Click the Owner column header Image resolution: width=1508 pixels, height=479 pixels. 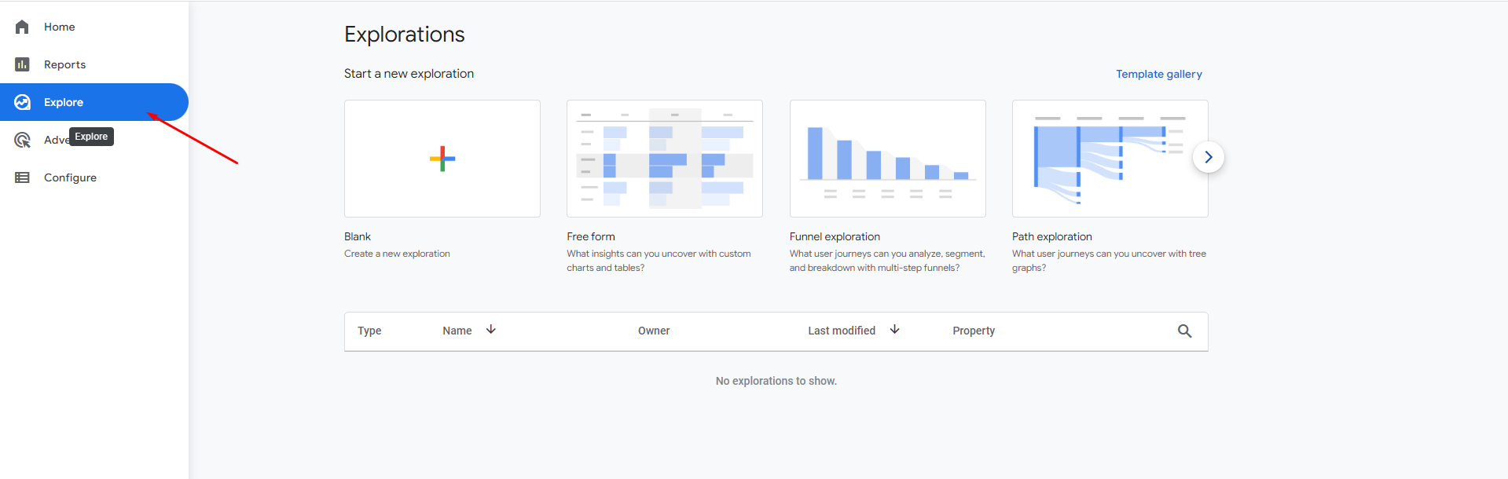click(654, 331)
